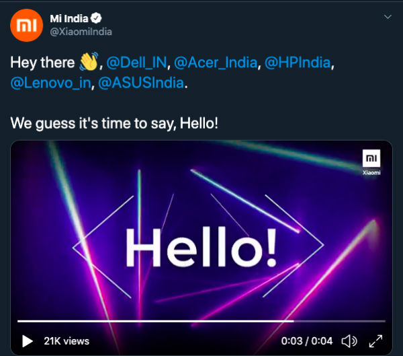Play the Hello video
The height and width of the screenshot is (356, 403).
(x=28, y=341)
